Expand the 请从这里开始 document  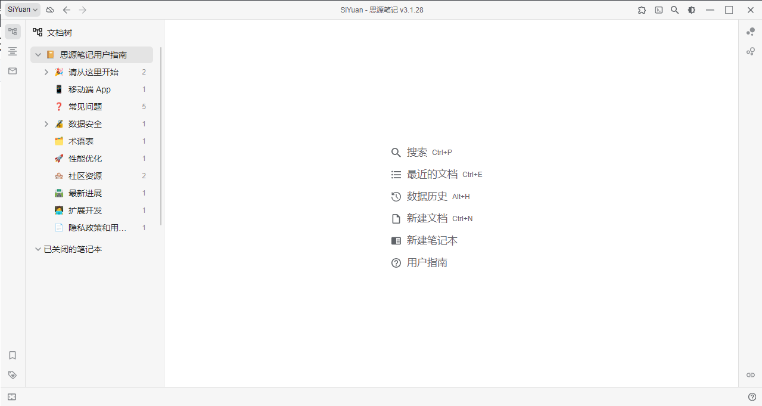[x=46, y=72]
